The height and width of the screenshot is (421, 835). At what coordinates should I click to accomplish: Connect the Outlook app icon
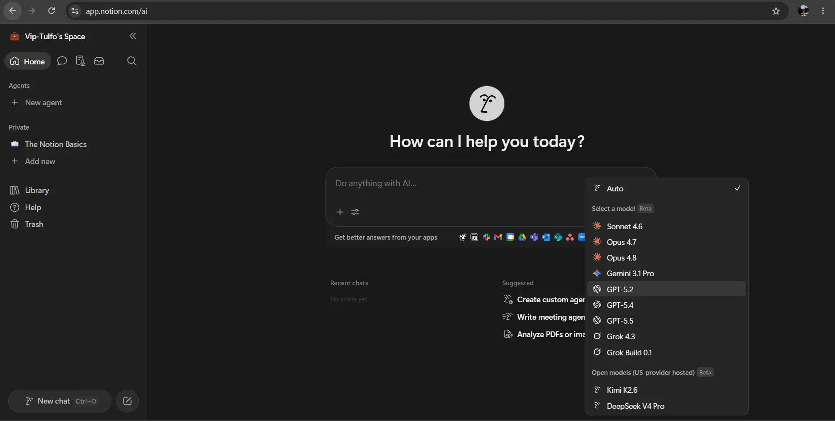click(546, 237)
